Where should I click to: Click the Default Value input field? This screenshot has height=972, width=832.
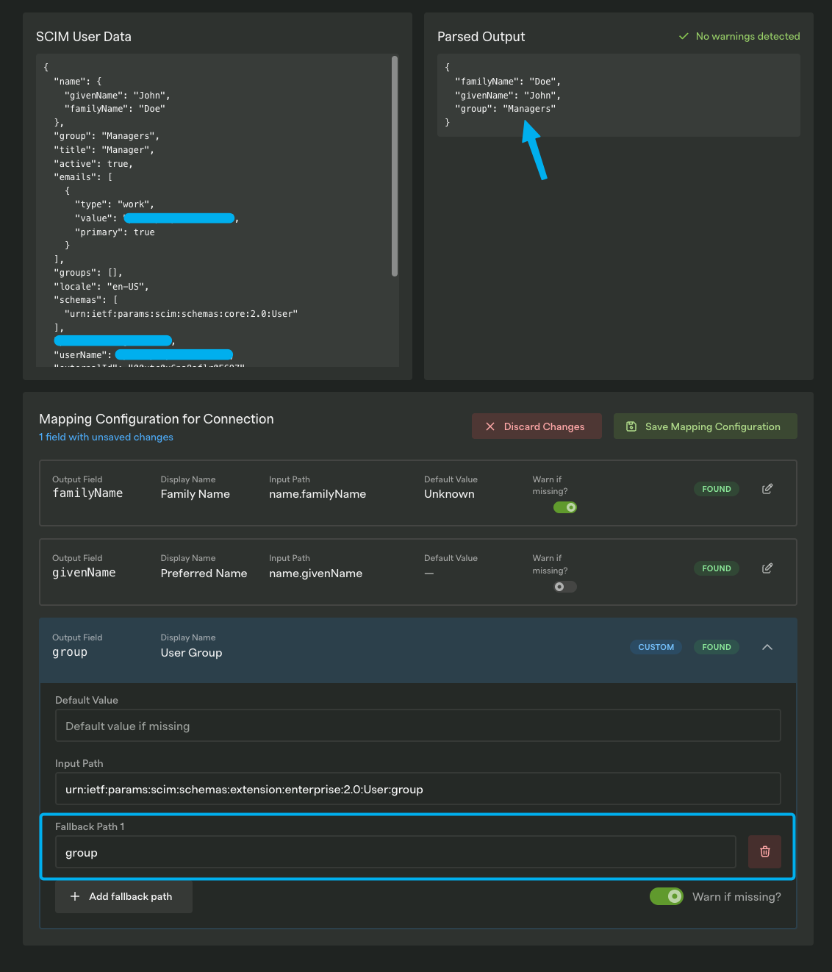417,726
